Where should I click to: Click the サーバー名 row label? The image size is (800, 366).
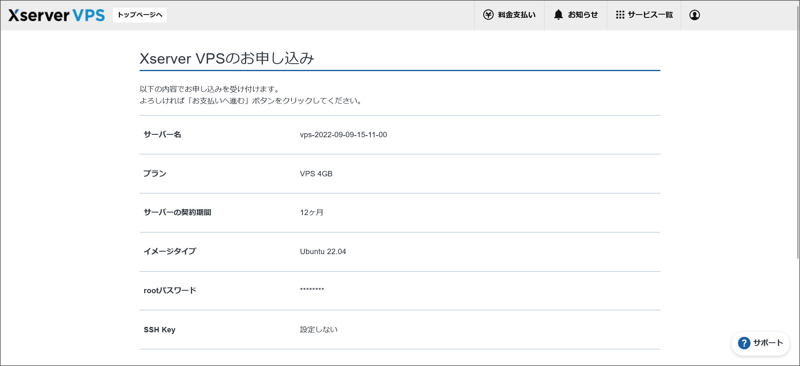tap(162, 135)
